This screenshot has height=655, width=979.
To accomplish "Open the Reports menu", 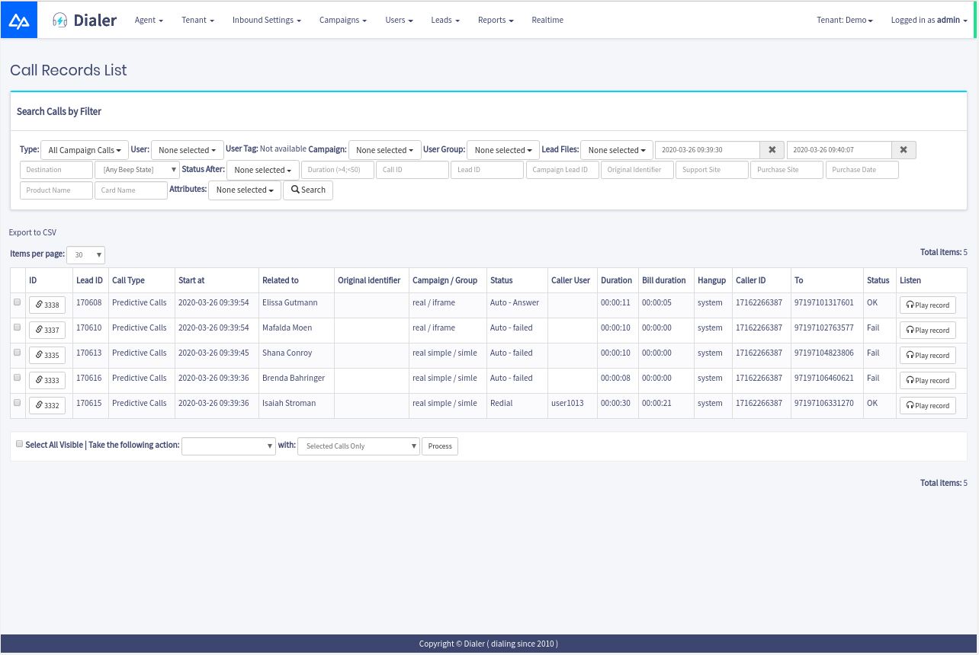I will click(496, 20).
